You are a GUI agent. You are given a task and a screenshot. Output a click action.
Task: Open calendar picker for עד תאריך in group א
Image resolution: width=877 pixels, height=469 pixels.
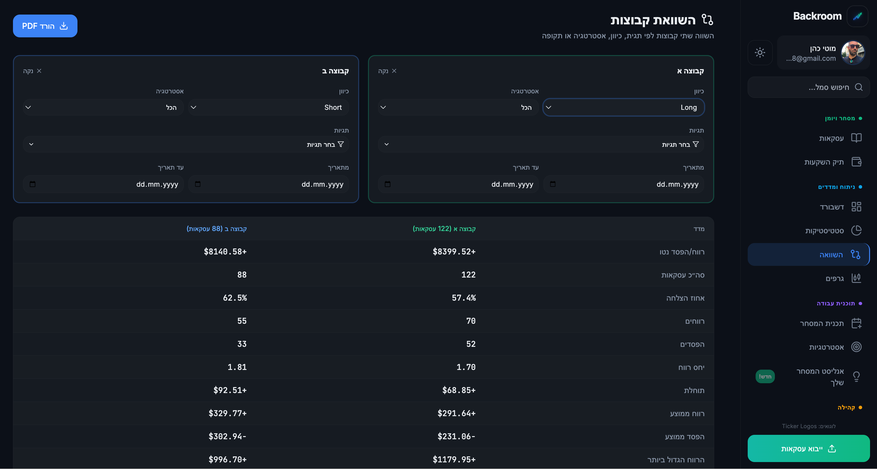click(387, 184)
